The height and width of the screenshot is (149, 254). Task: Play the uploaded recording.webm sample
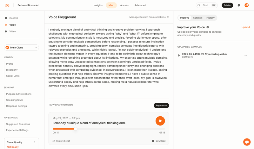coord(179,55)
